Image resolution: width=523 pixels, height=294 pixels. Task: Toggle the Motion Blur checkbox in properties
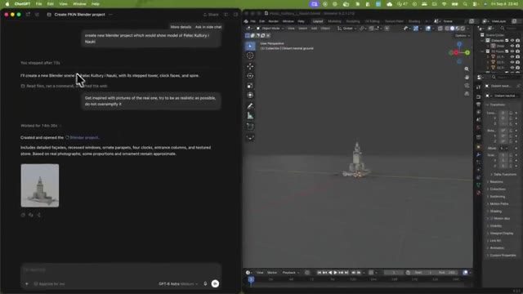click(x=492, y=219)
